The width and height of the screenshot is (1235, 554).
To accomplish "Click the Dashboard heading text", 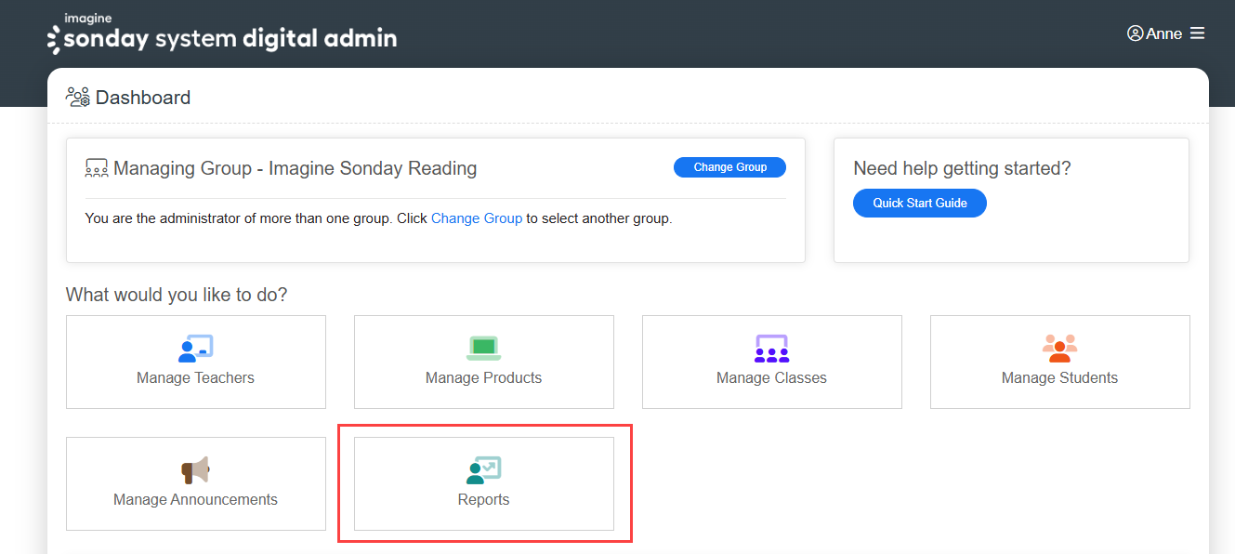I will pos(143,98).
